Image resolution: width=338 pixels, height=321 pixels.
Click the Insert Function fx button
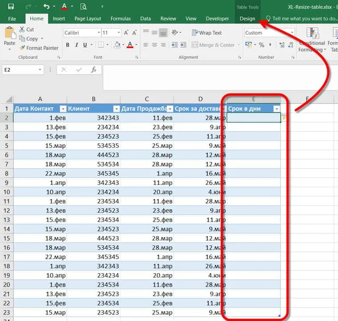[x=94, y=70]
